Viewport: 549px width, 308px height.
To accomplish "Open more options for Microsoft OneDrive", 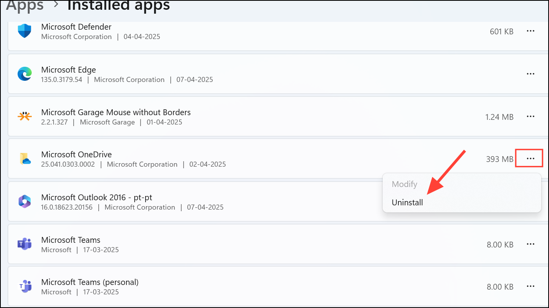I will [x=531, y=158].
